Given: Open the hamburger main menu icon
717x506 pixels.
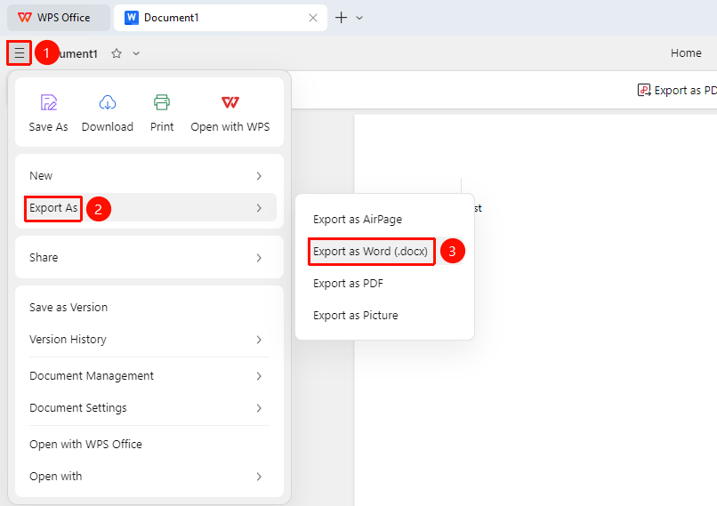Looking at the screenshot, I should (x=20, y=53).
